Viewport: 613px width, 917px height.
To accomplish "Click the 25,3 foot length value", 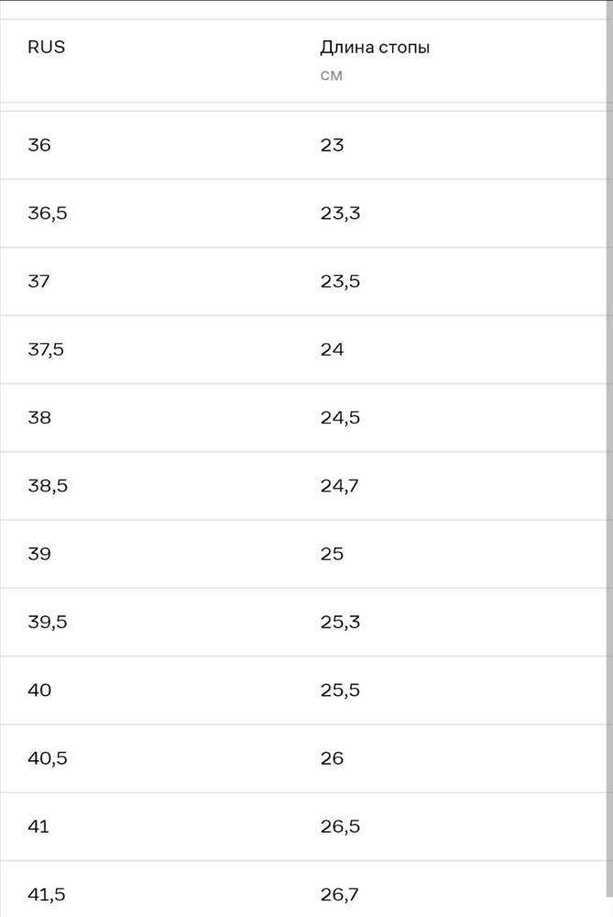I will tap(340, 622).
